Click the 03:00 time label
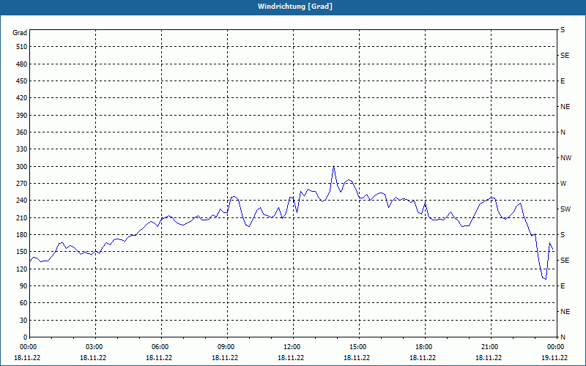This screenshot has height=366, width=586. (94, 347)
